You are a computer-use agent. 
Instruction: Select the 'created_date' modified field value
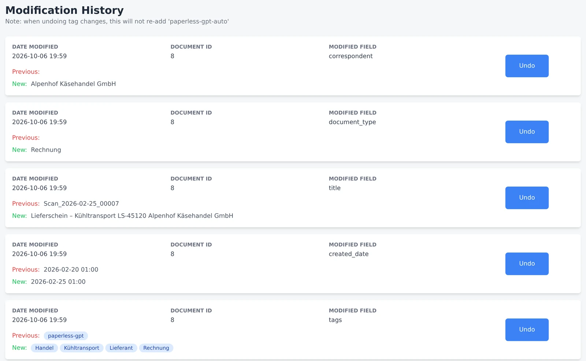[x=349, y=254]
